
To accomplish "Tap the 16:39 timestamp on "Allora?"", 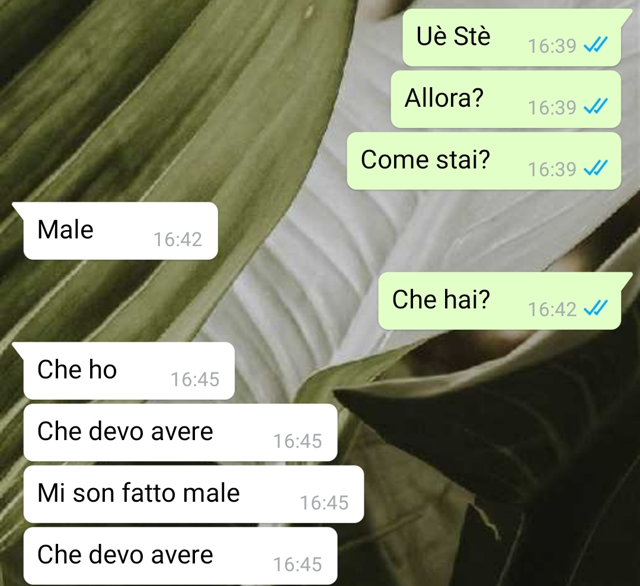I will [552, 107].
